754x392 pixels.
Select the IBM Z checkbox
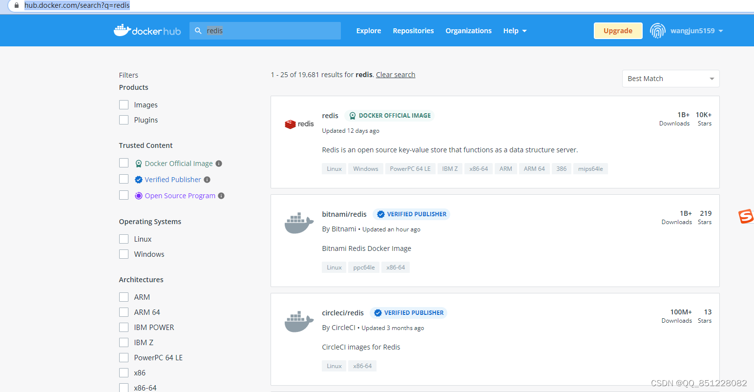pos(124,343)
